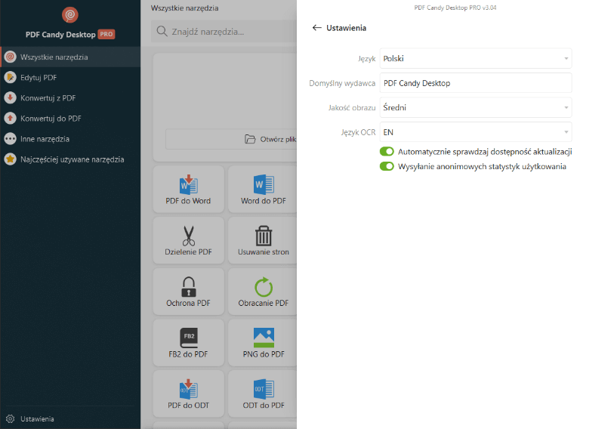Image resolution: width=614 pixels, height=429 pixels.
Task: Click the Otwórz plik button
Action: [x=231, y=139]
